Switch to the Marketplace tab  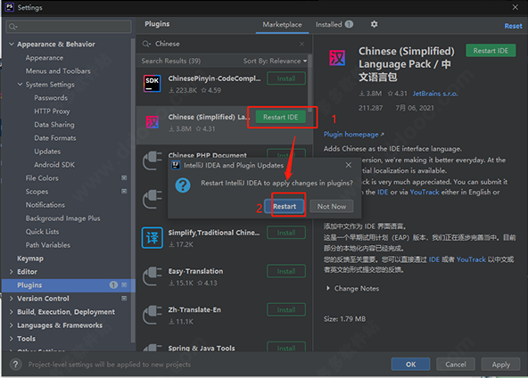[282, 25]
